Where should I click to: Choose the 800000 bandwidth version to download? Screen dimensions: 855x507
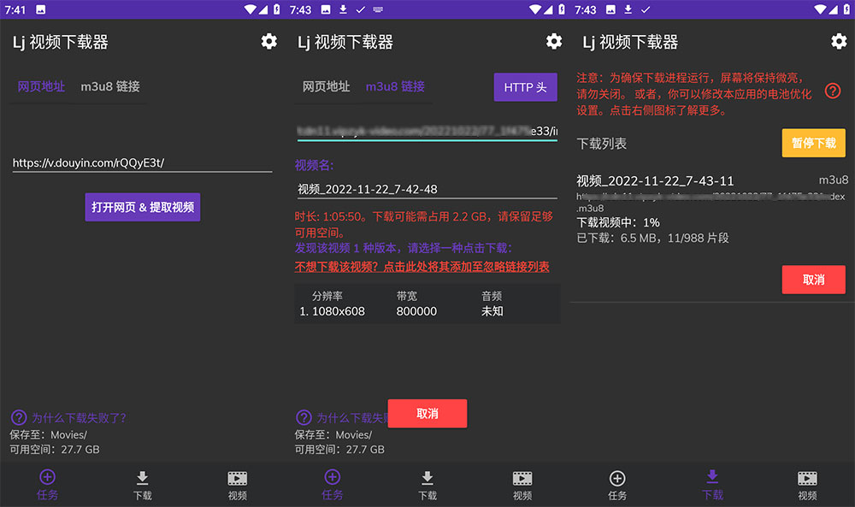tap(417, 312)
